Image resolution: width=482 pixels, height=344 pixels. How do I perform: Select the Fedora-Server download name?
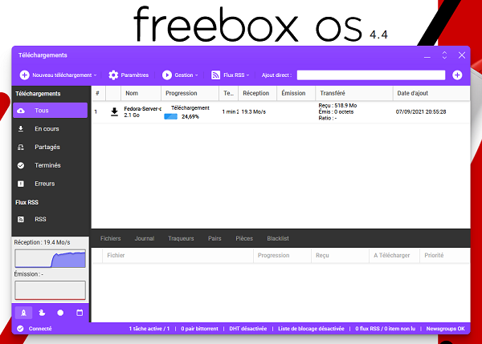click(x=143, y=108)
